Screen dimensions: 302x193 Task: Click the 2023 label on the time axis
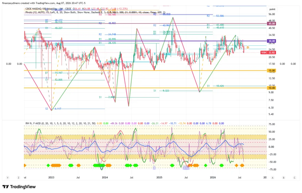click(51, 177)
